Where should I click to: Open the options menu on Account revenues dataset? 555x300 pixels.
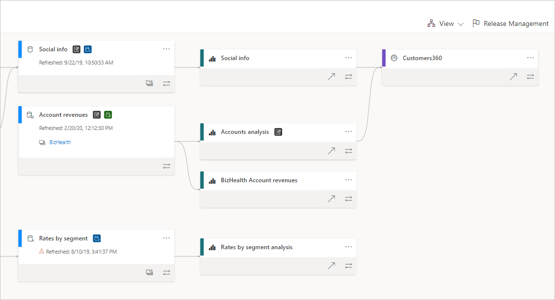[167, 114]
